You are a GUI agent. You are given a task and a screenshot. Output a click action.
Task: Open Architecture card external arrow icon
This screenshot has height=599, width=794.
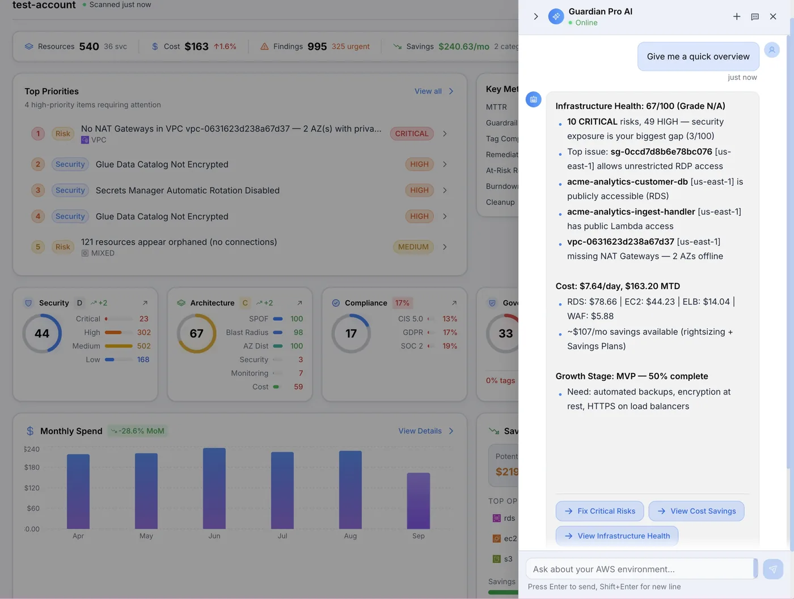[x=299, y=303]
